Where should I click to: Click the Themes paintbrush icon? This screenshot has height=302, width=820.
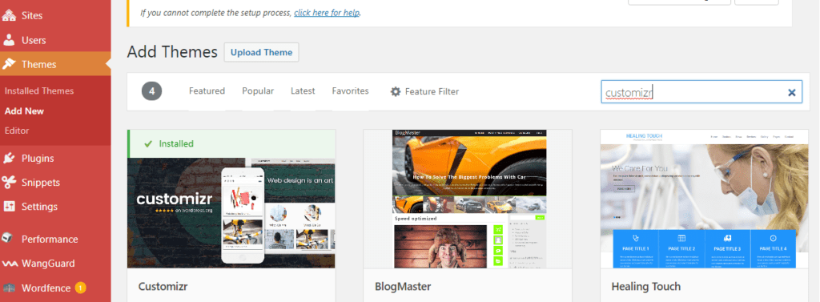[9, 64]
